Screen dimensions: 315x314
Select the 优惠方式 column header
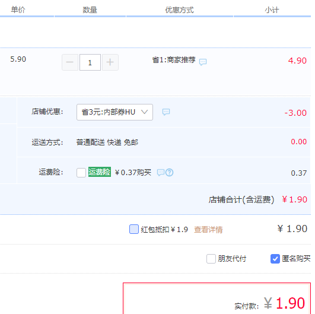tap(179, 10)
